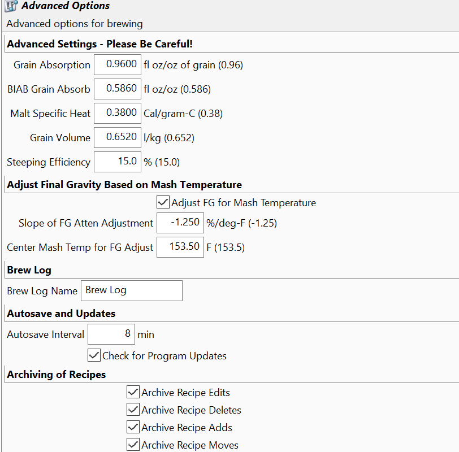Click 'fl oz/oz of grain (0.96)' unit text
Viewport: 459px width, 452px height.
193,65
